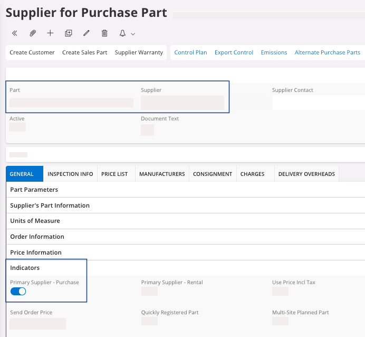This screenshot has width=365, height=337.
Task: Toggle Primary Supplier - Purchase switch
Action: coord(18,292)
